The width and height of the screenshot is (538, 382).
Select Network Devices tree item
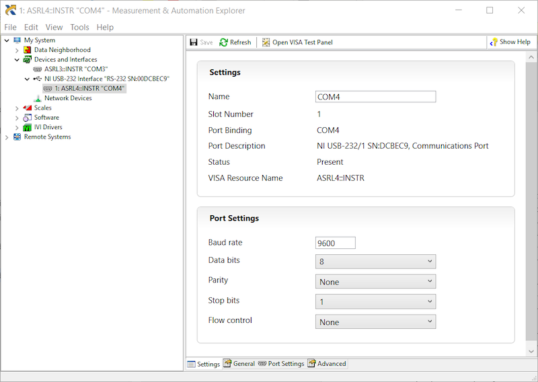click(x=68, y=98)
